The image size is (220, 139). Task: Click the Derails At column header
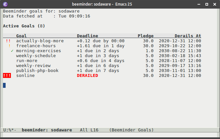tap(188, 36)
